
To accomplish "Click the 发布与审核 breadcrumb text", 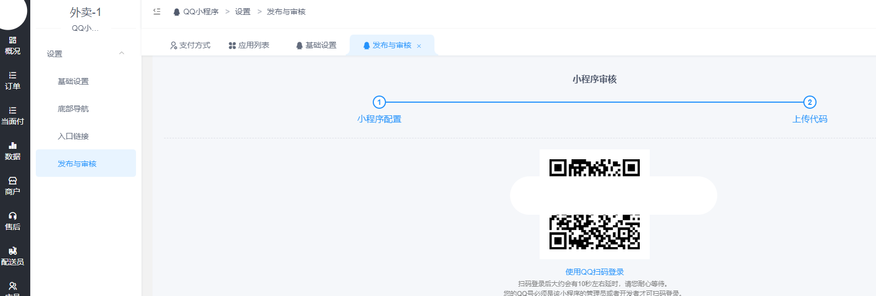I will tap(286, 12).
